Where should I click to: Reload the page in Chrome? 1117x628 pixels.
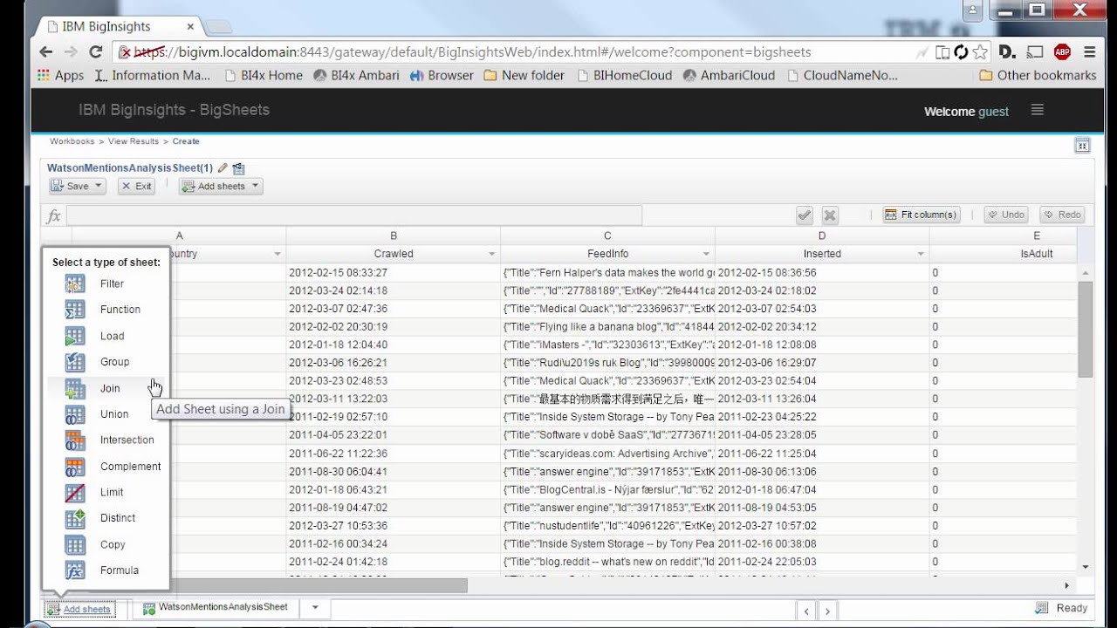coord(96,51)
